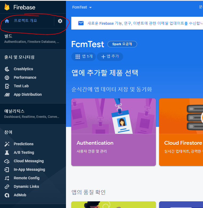Screen dimensions: 203x208
Task: Click the Authentication card title
Action: (95, 143)
